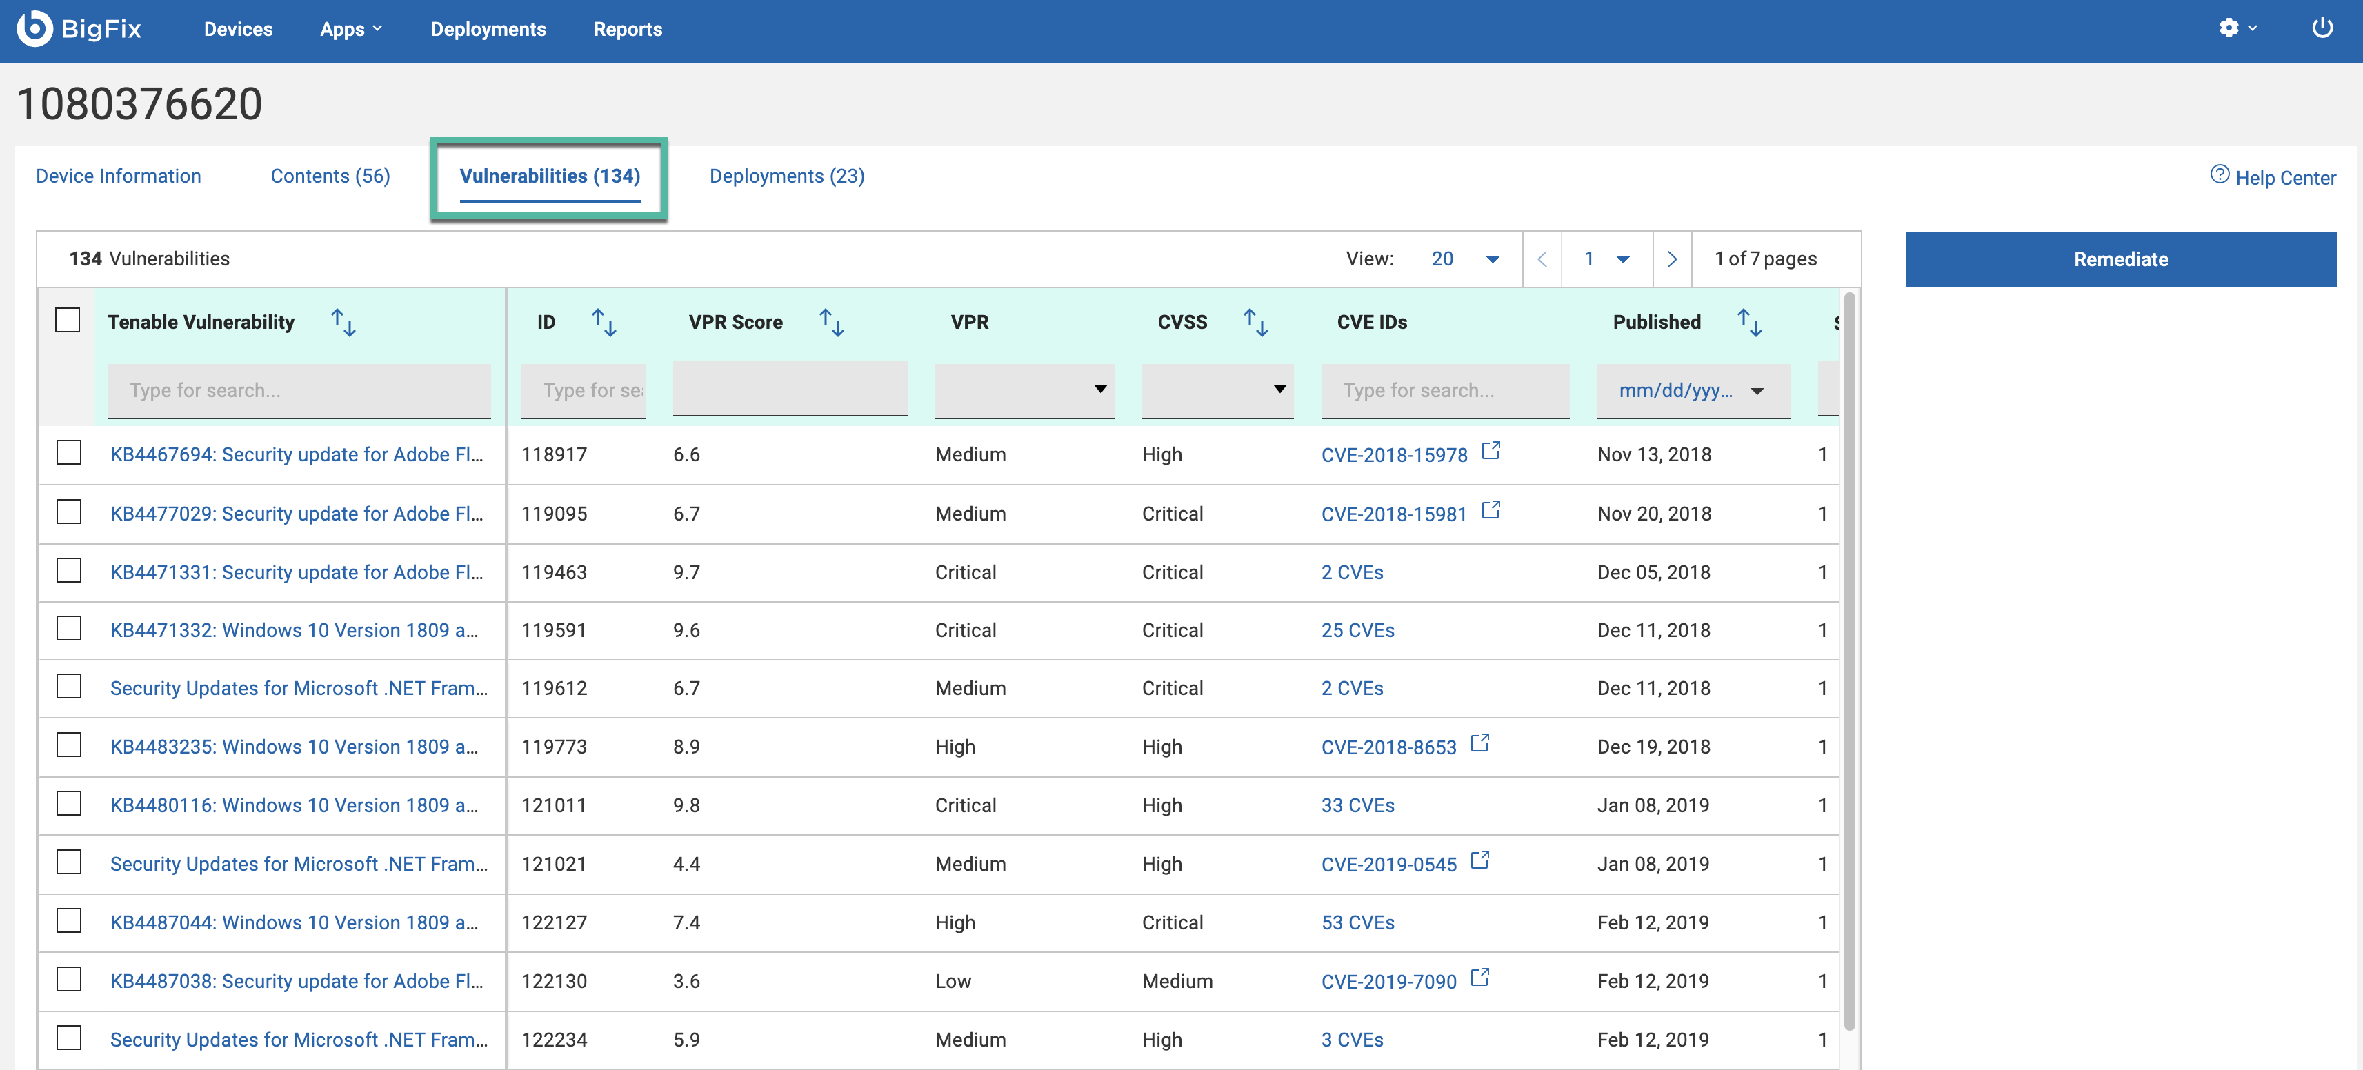Select checkbox for KB4480116 row

69,804
